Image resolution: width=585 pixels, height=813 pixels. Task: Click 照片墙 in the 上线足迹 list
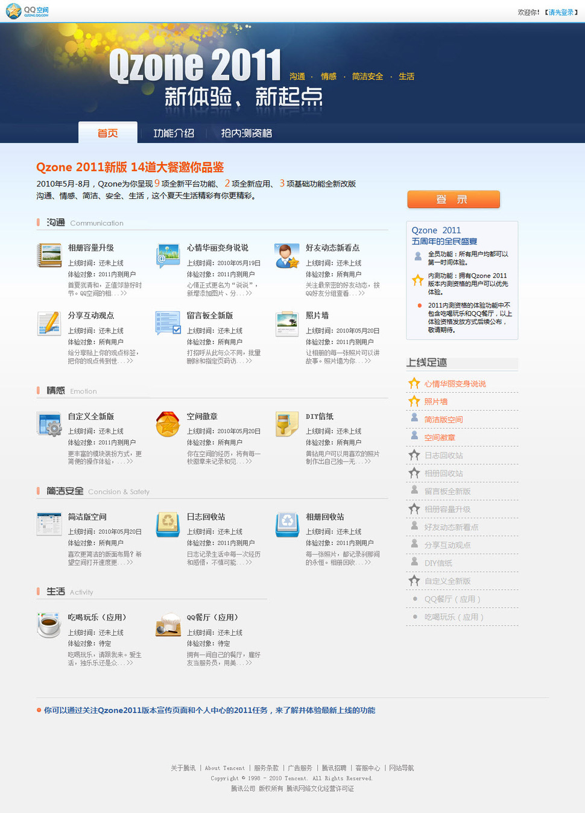(435, 402)
